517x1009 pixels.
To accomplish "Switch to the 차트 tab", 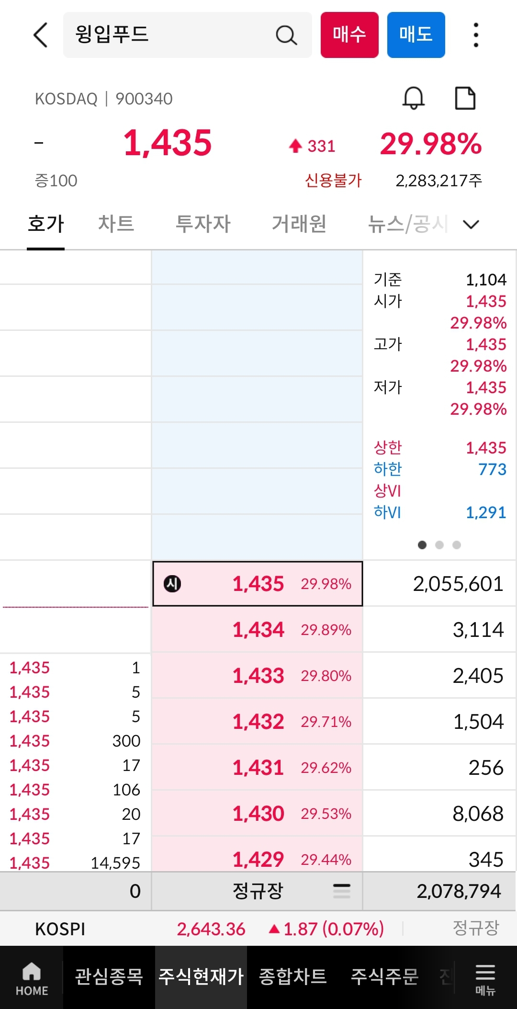I will 116,224.
